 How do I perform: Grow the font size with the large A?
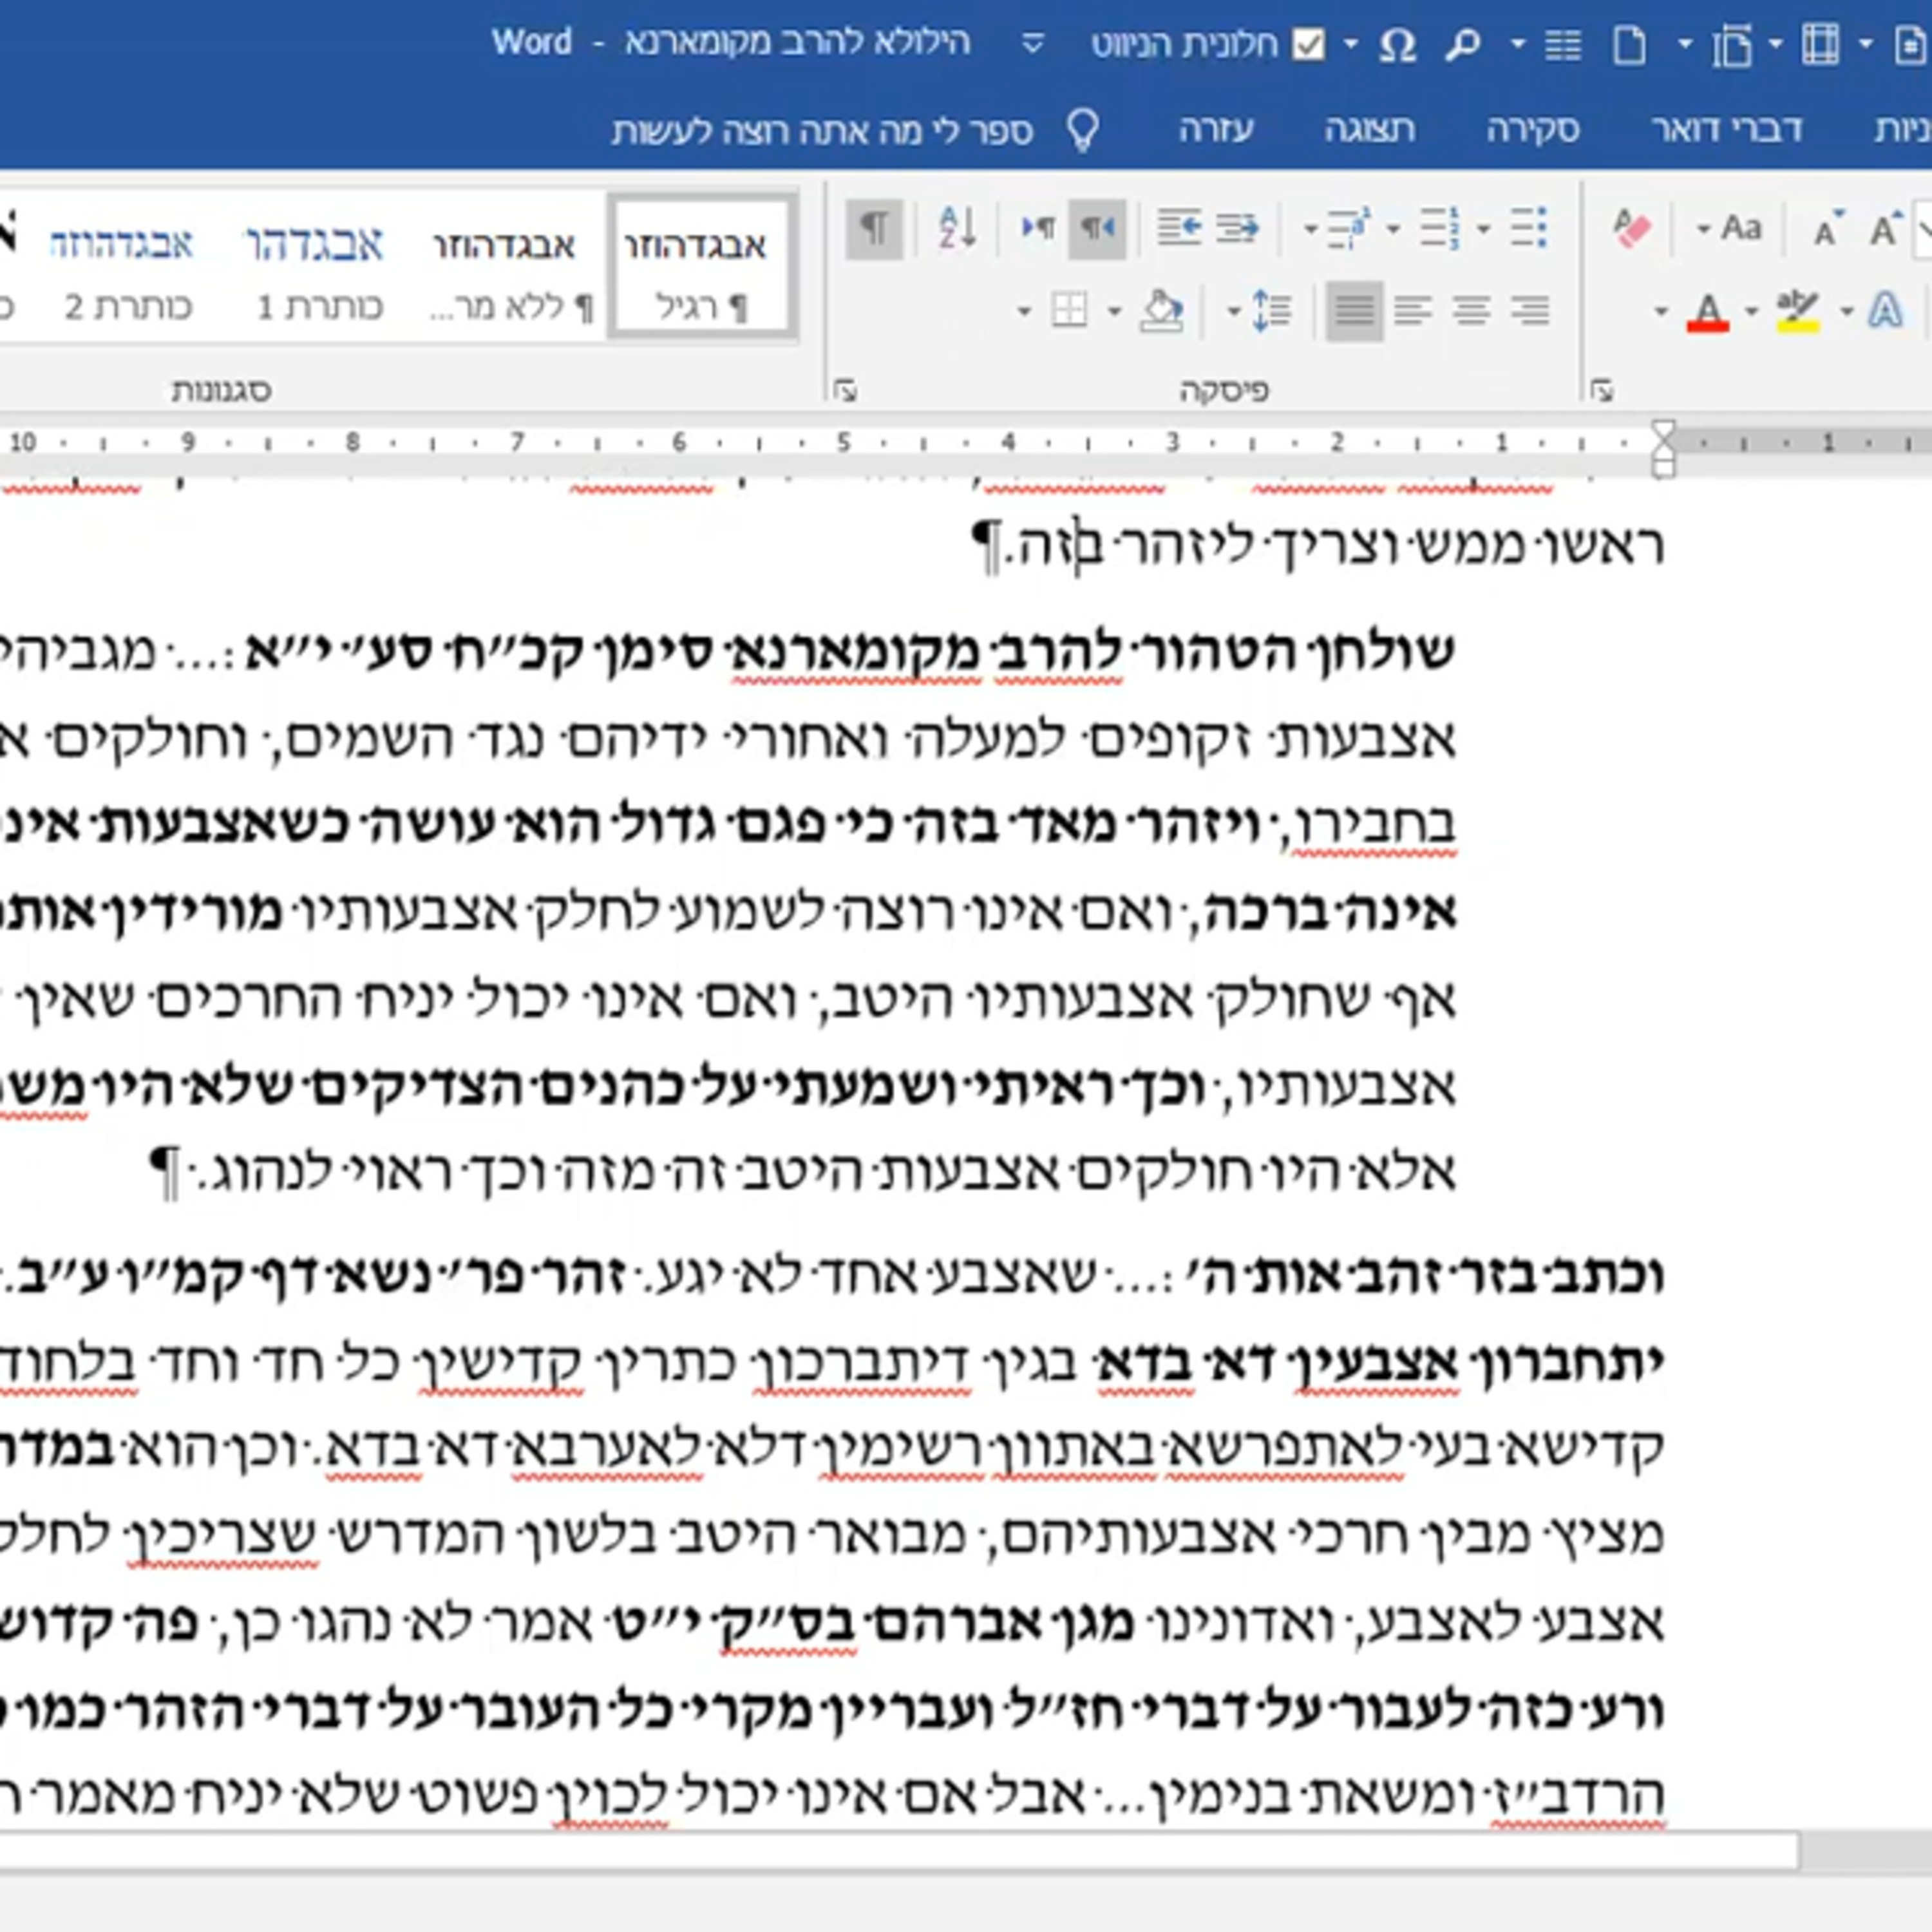tap(1885, 229)
